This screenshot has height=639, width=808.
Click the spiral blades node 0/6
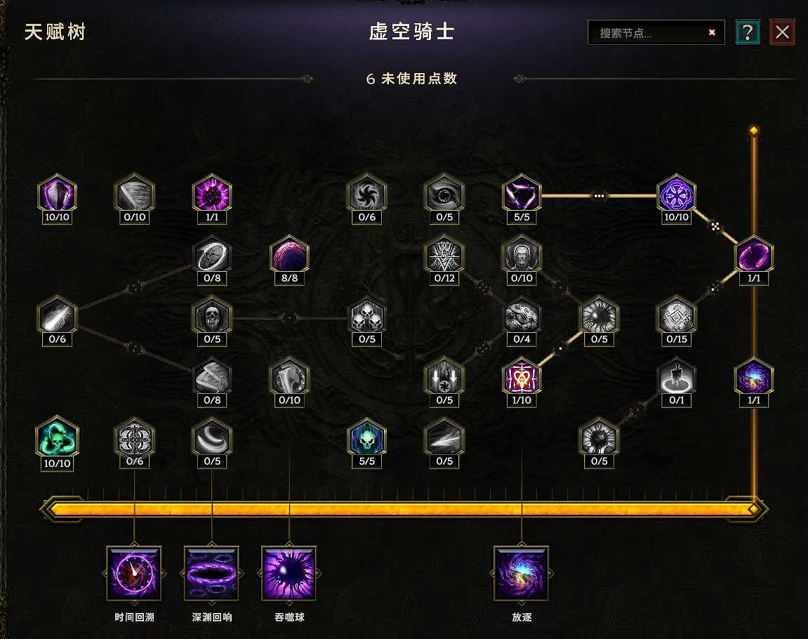click(x=366, y=194)
